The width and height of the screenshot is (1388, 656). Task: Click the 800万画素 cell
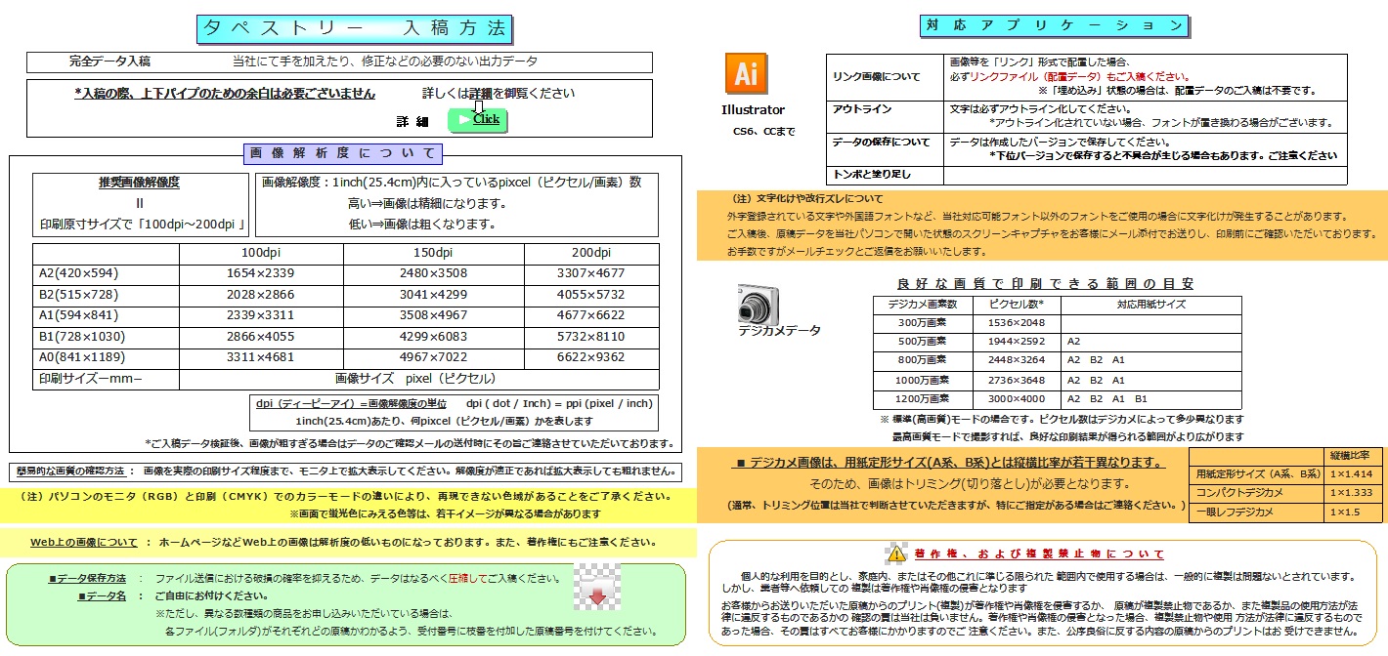(924, 361)
